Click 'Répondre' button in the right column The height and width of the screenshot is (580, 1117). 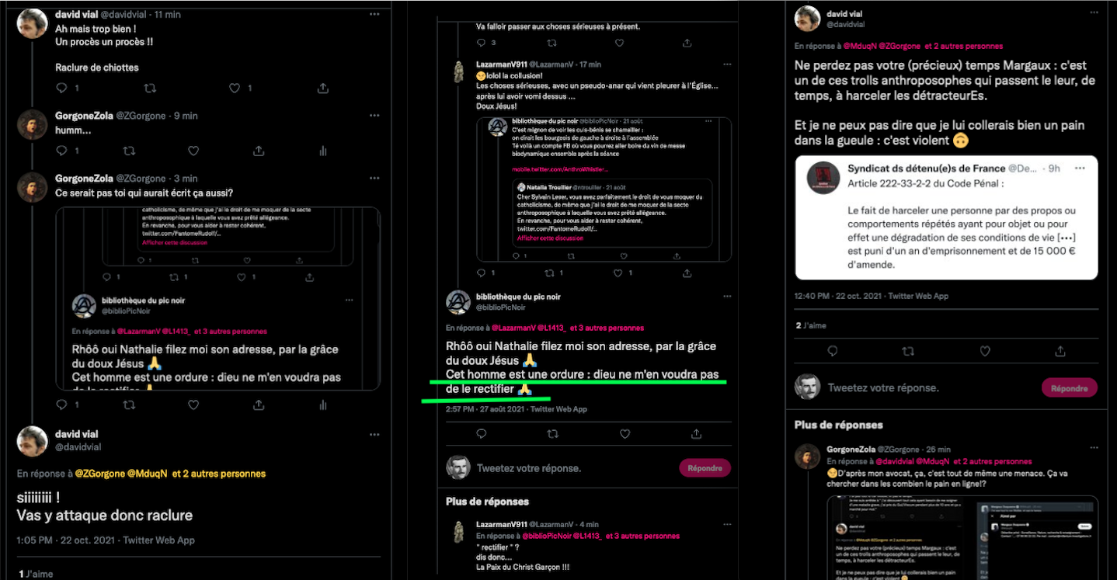click(1070, 387)
